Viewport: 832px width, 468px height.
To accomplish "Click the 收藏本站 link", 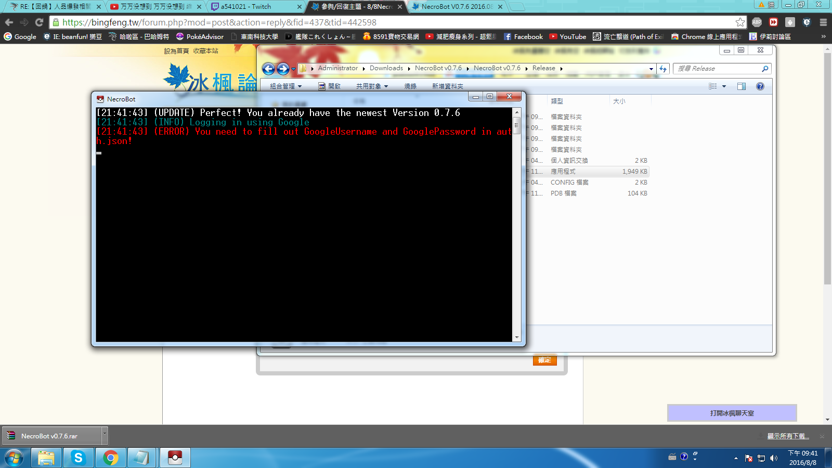I will coord(206,51).
